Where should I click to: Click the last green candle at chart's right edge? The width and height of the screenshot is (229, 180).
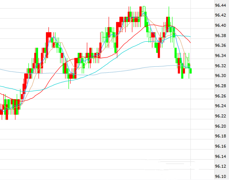pos(191,71)
